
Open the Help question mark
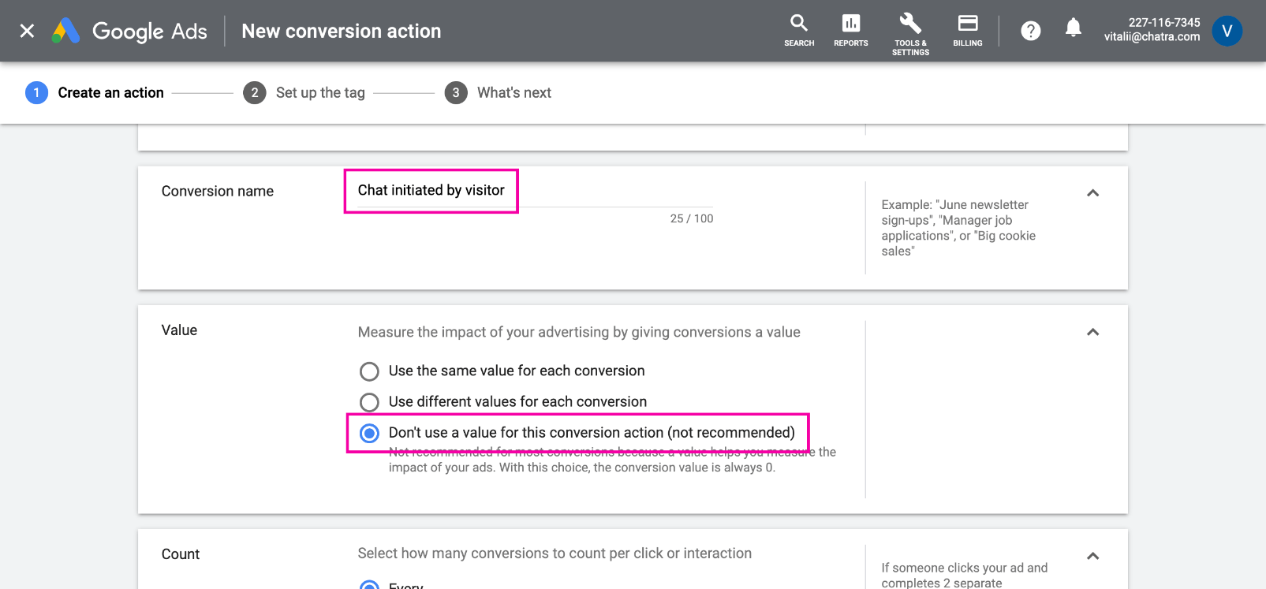[1030, 31]
